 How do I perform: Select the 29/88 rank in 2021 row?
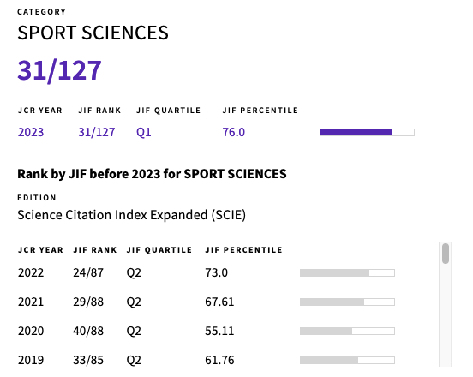88,302
